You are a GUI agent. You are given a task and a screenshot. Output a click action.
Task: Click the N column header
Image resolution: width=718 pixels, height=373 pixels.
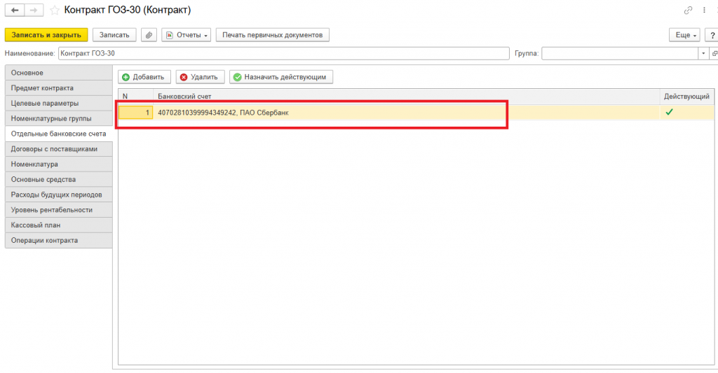pos(136,97)
